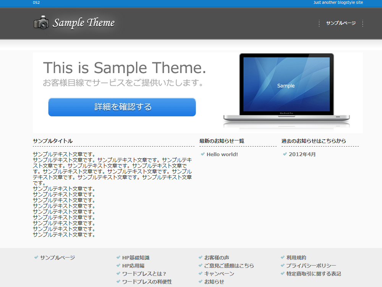Open ワードプレスの利便性 footer link
Screen dimensions: 382x287
coord(147,282)
